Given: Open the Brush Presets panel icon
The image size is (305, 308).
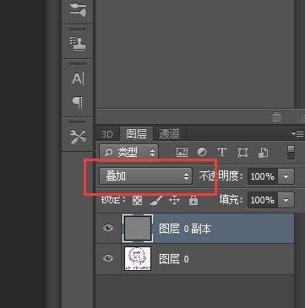Looking at the screenshot, I should tap(78, 9).
